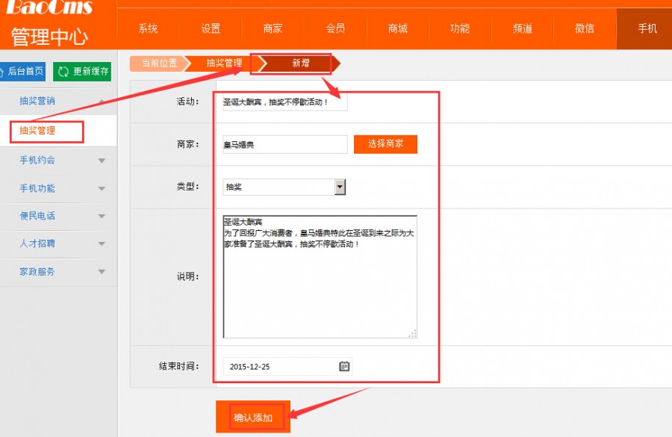The height and width of the screenshot is (437, 672).
Task: Expand the 家政服务 sidebar section
Action: click(x=58, y=271)
